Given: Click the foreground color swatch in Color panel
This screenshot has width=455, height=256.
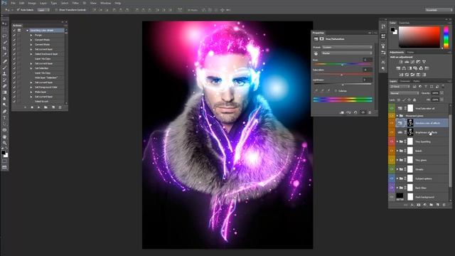Looking at the screenshot, I should pos(392,30).
